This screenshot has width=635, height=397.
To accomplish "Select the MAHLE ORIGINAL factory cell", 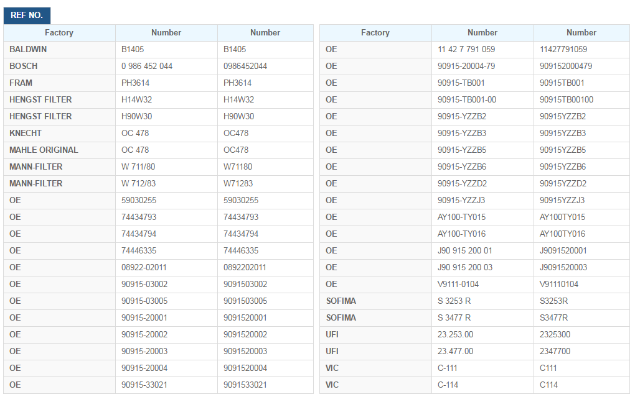I will point(60,150).
